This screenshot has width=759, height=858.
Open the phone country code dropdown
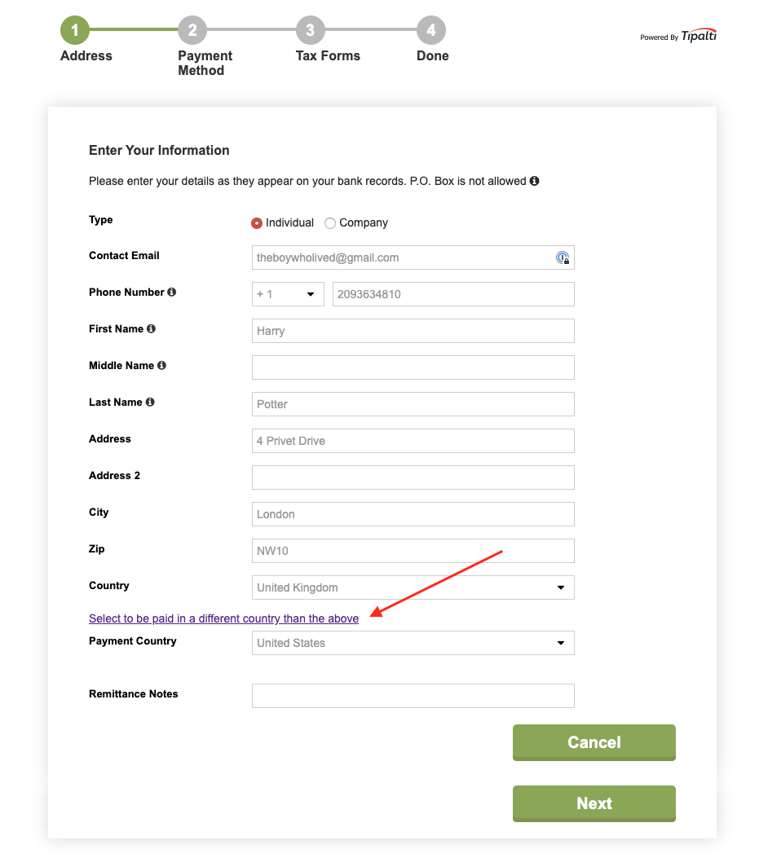pos(288,294)
